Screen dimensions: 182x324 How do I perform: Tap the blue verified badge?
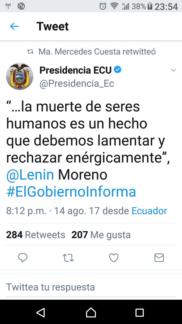pyautogui.click(x=117, y=70)
